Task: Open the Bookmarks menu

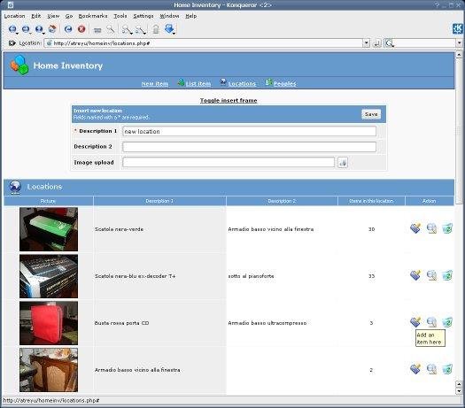Action: [x=93, y=16]
